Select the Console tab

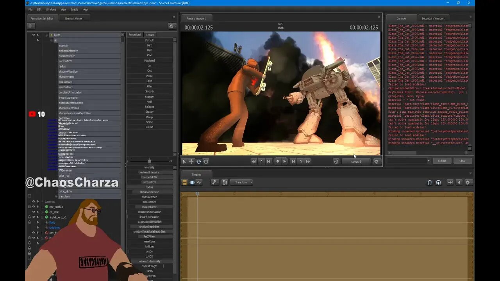(401, 18)
